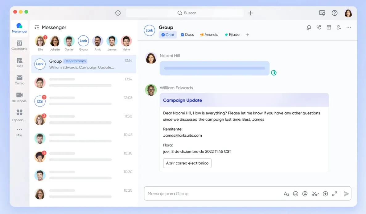The image size is (366, 214).
Task: Collapse the Messenger list toggle icon
Action: pyautogui.click(x=37, y=27)
